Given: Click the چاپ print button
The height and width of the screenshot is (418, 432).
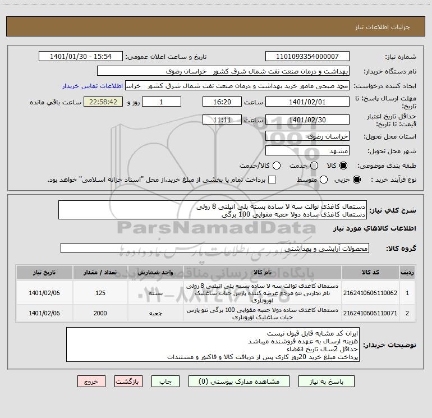Looking at the screenshot, I should coord(166,382).
